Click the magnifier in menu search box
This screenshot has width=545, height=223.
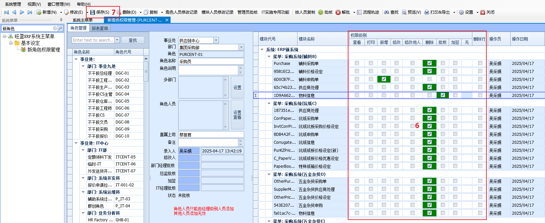click(x=60, y=28)
